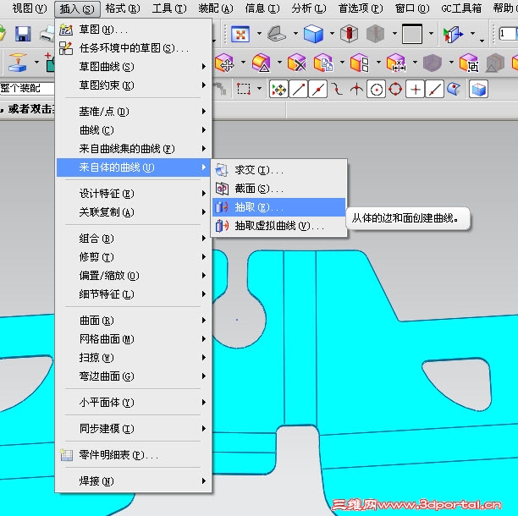Viewport: 518px width, 516px height.
Task: Toggle the Enable Snap Point icon
Action: (278, 89)
